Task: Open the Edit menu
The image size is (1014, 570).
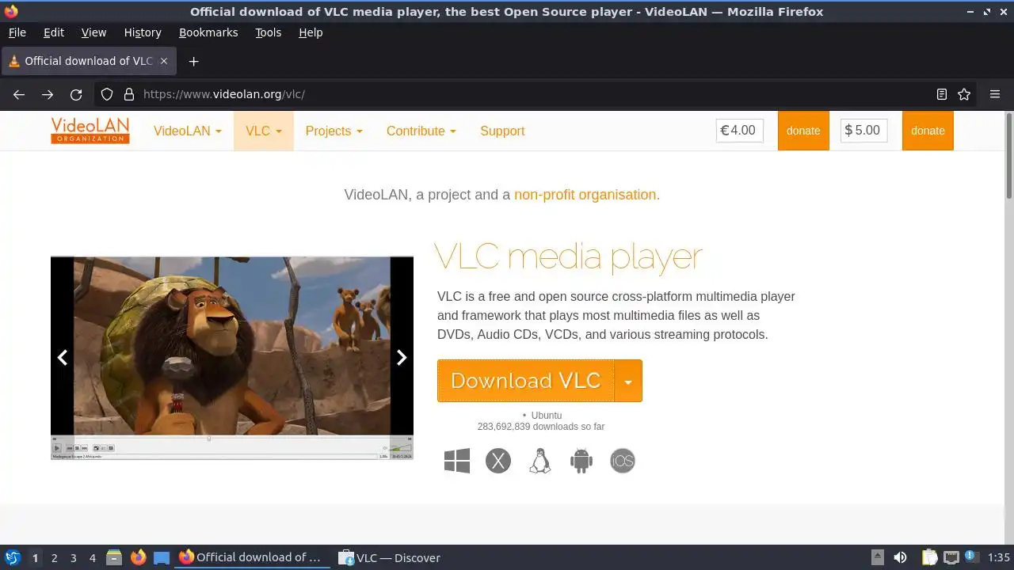Action: [54, 32]
